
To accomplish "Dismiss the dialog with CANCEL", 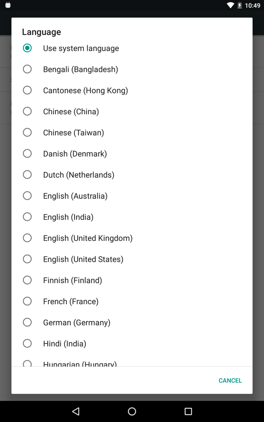I will pos(230,380).
